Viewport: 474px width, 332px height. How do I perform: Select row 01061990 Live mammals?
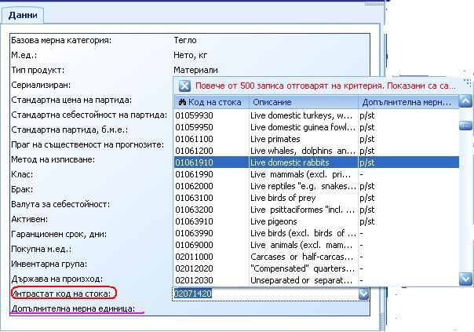click(x=316, y=174)
